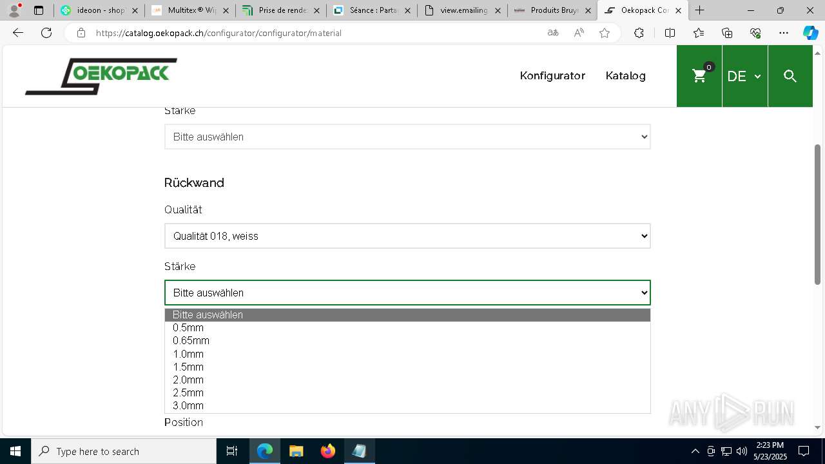Open Edge from the taskbar
This screenshot has height=464, width=825.
265,451
